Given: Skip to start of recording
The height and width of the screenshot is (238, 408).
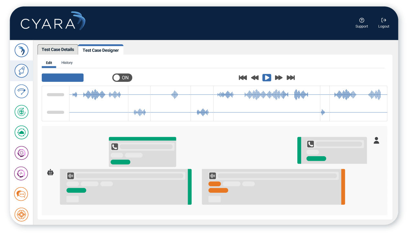Looking at the screenshot, I should 243,78.
